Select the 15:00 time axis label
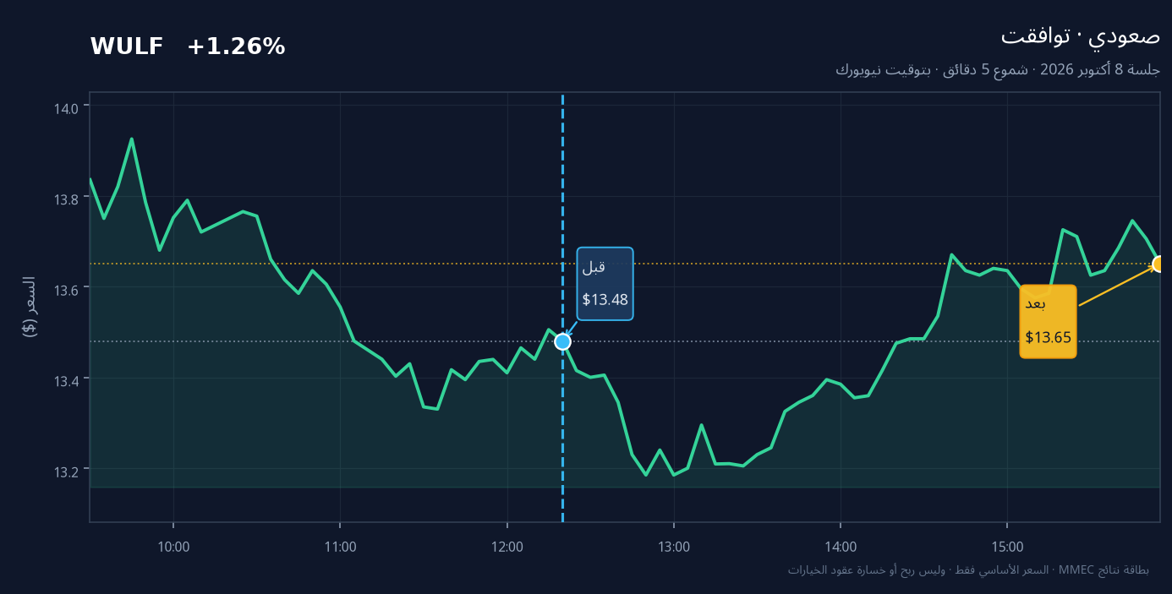Screen dimensions: 1172x594 coord(1007,547)
